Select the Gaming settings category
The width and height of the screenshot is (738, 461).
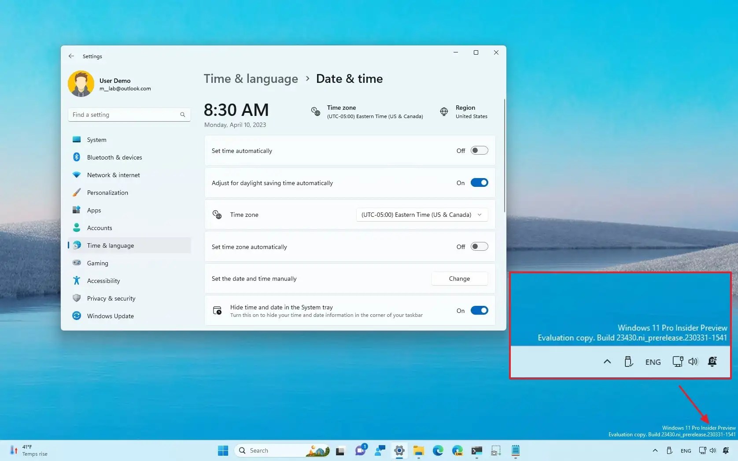[x=97, y=263]
